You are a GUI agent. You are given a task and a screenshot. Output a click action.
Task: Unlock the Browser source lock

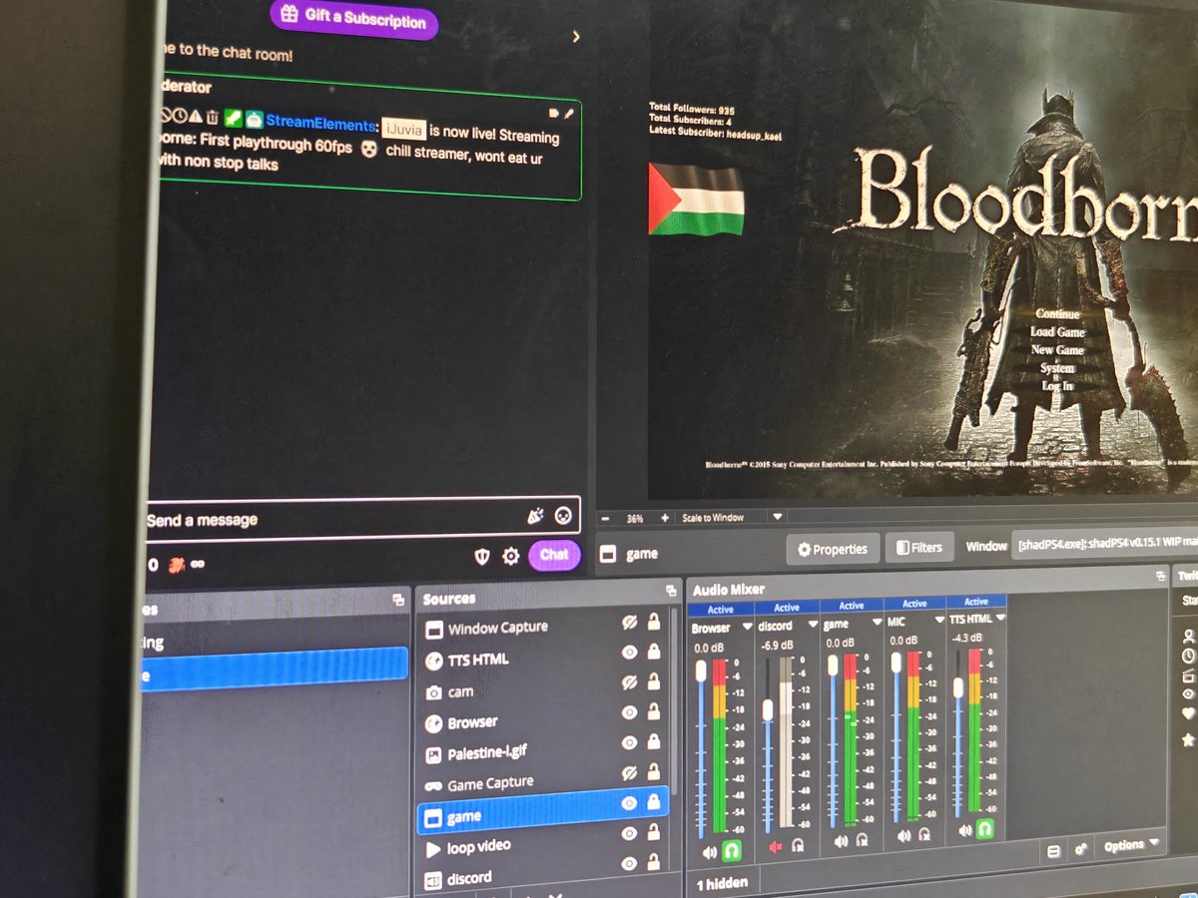[654, 711]
